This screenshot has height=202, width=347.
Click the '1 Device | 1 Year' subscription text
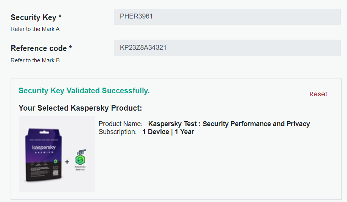pyautogui.click(x=168, y=132)
